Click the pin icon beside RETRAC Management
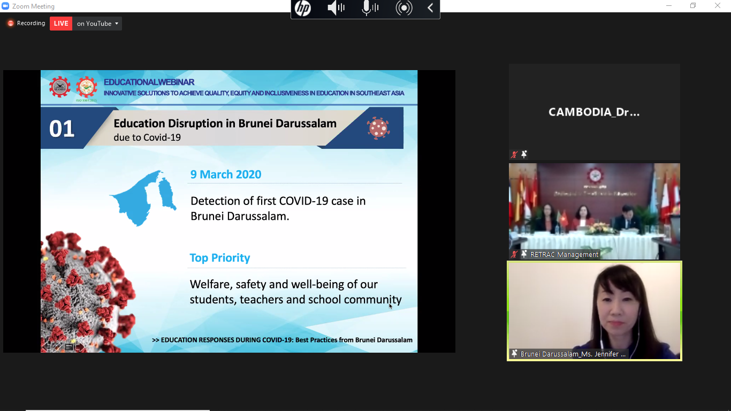Image resolution: width=731 pixels, height=411 pixels. 524,255
